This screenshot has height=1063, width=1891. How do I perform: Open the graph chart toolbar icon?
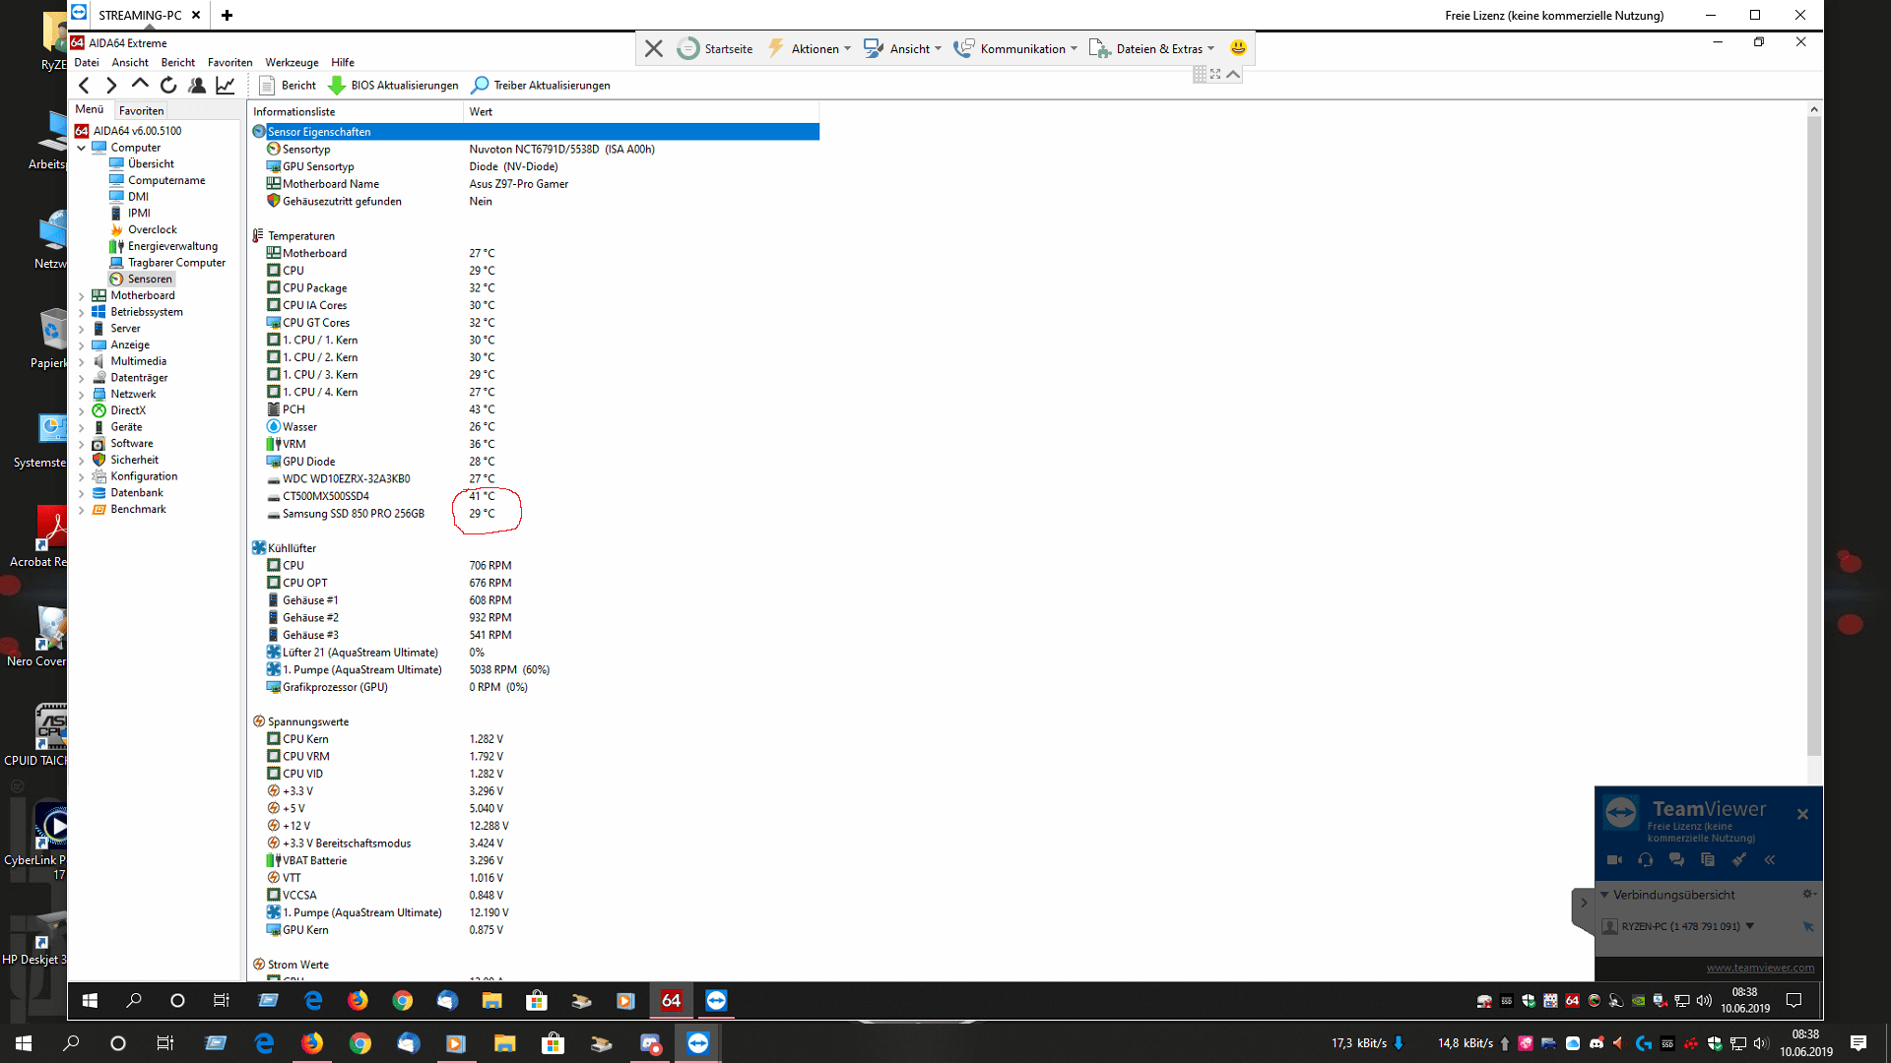click(226, 86)
